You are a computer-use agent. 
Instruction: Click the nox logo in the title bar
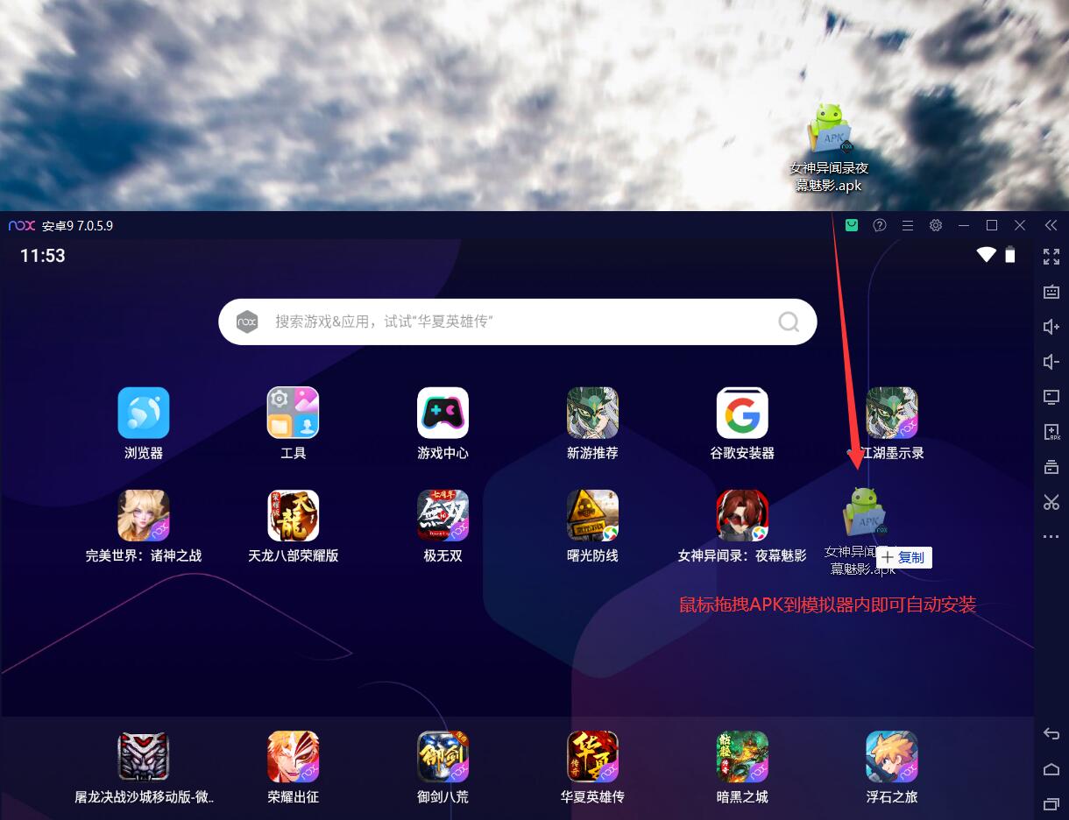22,225
